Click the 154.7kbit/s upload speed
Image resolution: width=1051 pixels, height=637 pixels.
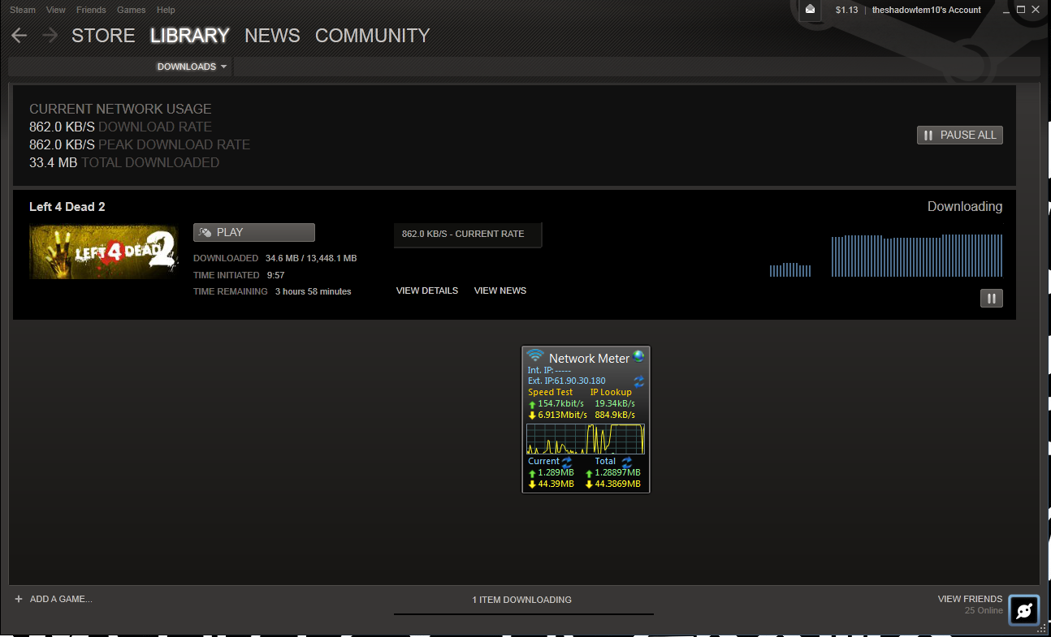pos(561,403)
